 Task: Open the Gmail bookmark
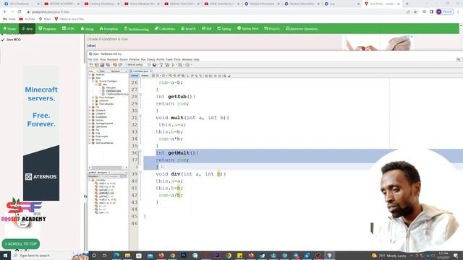(9, 19)
